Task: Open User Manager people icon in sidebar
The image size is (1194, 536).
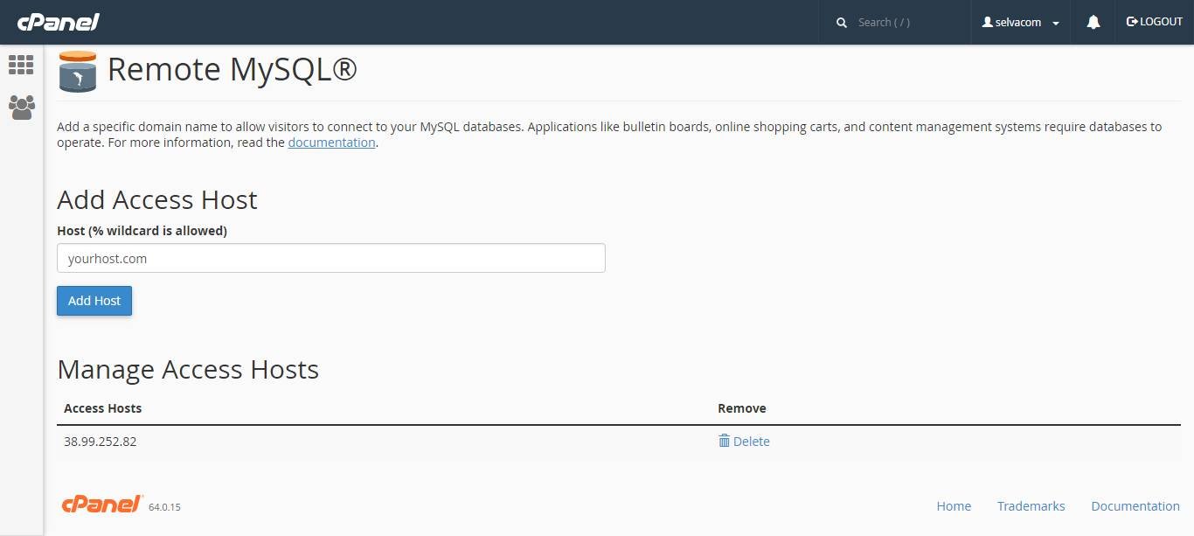Action: (21, 108)
